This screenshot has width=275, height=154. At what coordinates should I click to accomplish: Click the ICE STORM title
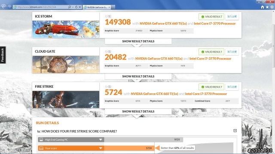[x=43, y=16]
